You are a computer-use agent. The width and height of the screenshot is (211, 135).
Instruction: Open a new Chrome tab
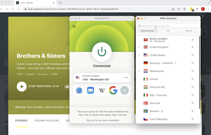tap(60, 3)
